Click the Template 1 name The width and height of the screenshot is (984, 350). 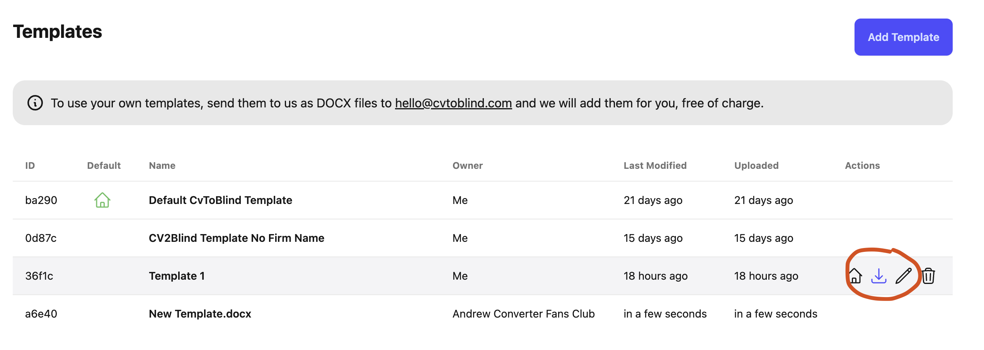(177, 276)
